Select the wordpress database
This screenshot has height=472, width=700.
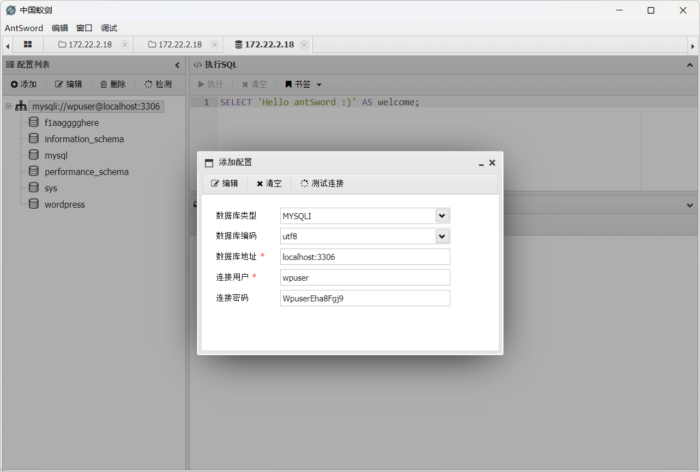pyautogui.click(x=65, y=204)
